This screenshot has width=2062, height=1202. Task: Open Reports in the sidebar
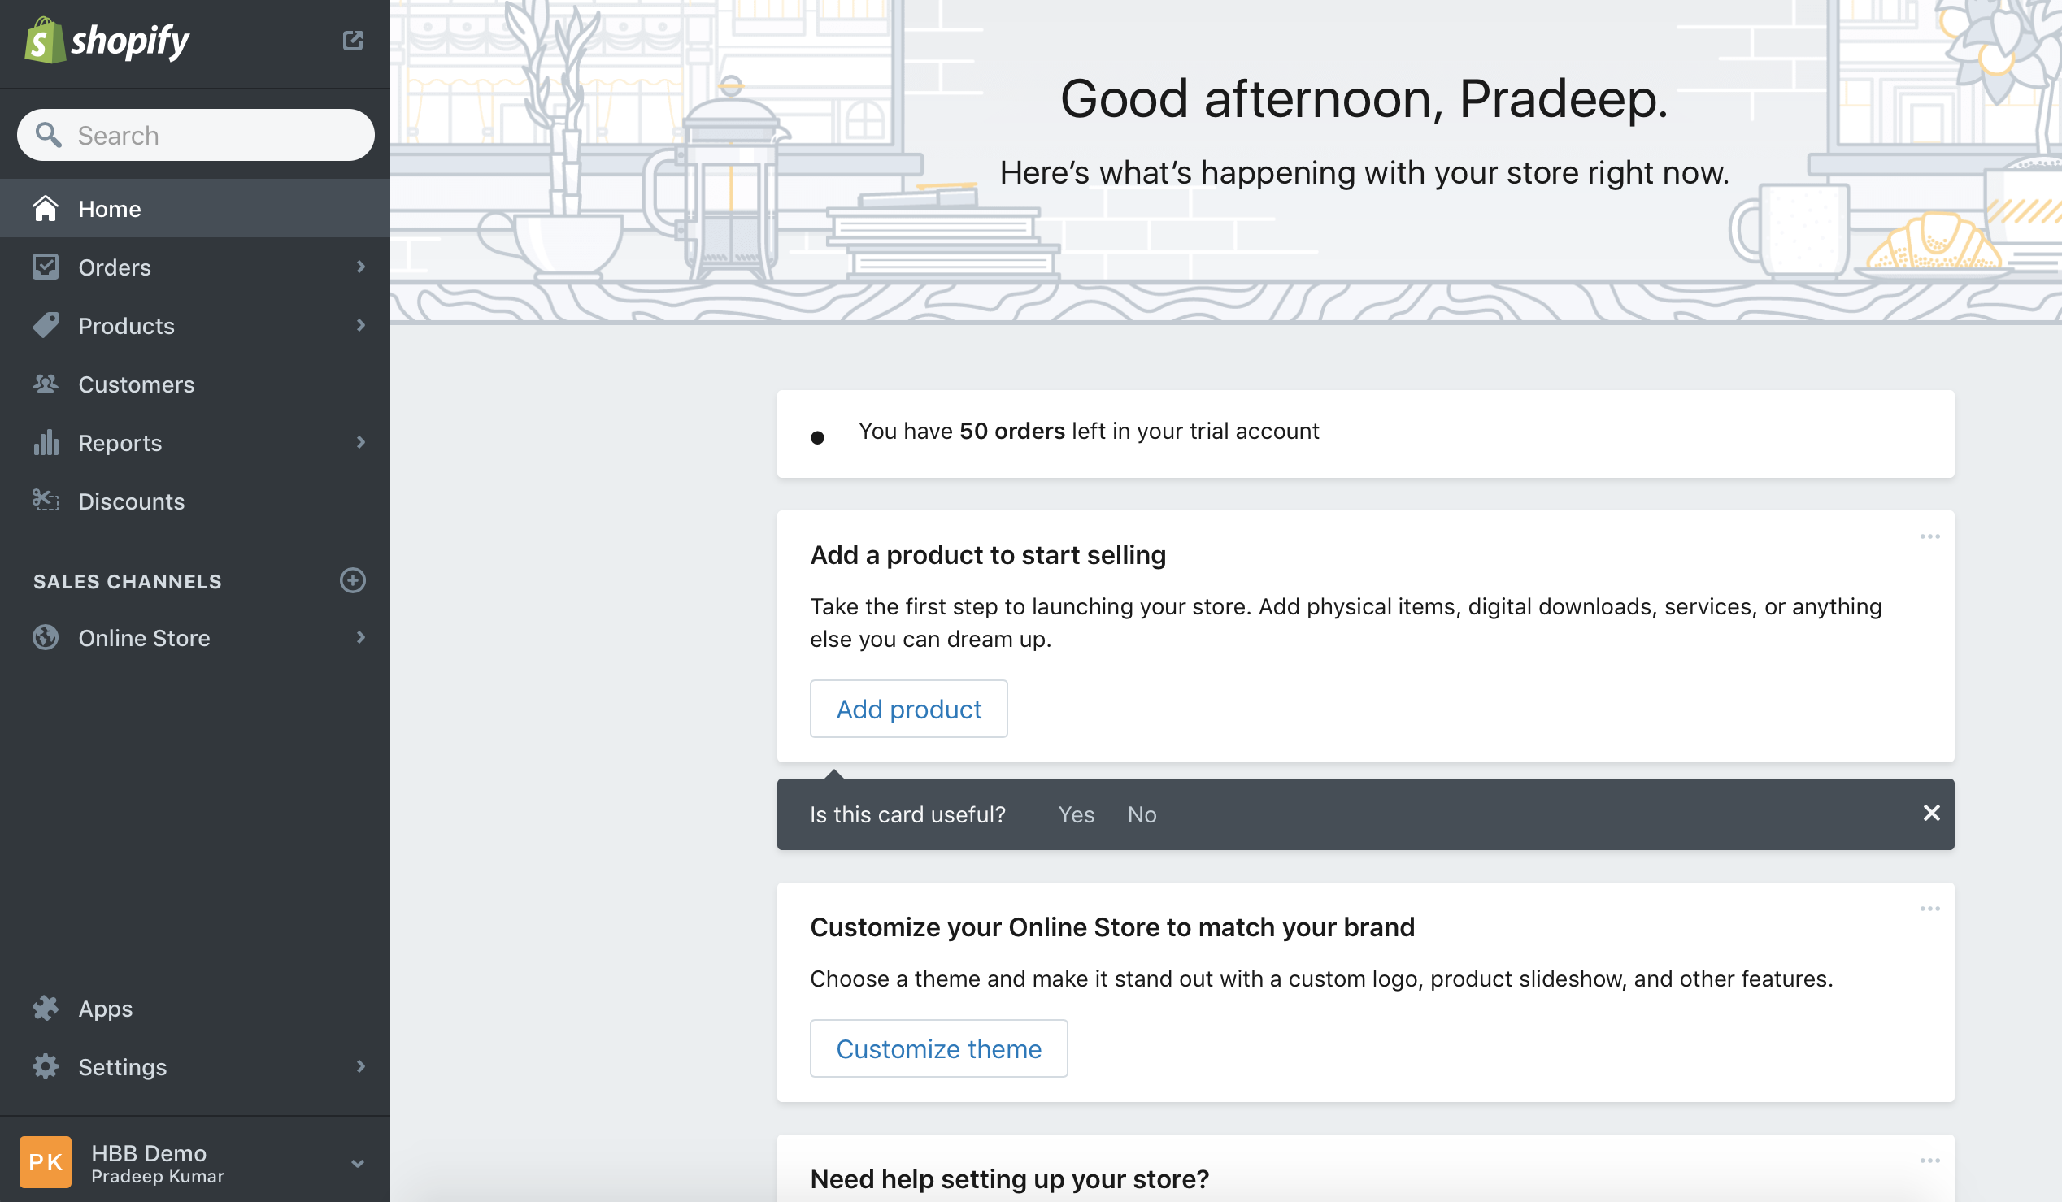[x=195, y=442]
